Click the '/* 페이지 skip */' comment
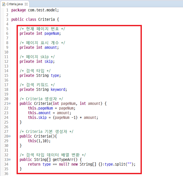This screenshot has height=176, width=183. pos(37,57)
